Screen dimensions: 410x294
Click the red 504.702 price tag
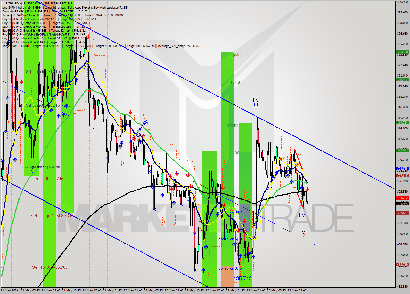[x=402, y=198]
